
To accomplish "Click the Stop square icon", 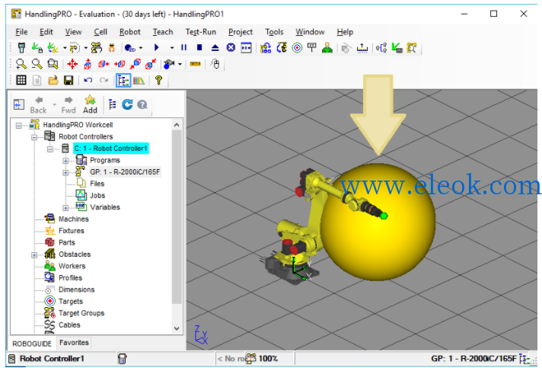I will tap(199, 47).
